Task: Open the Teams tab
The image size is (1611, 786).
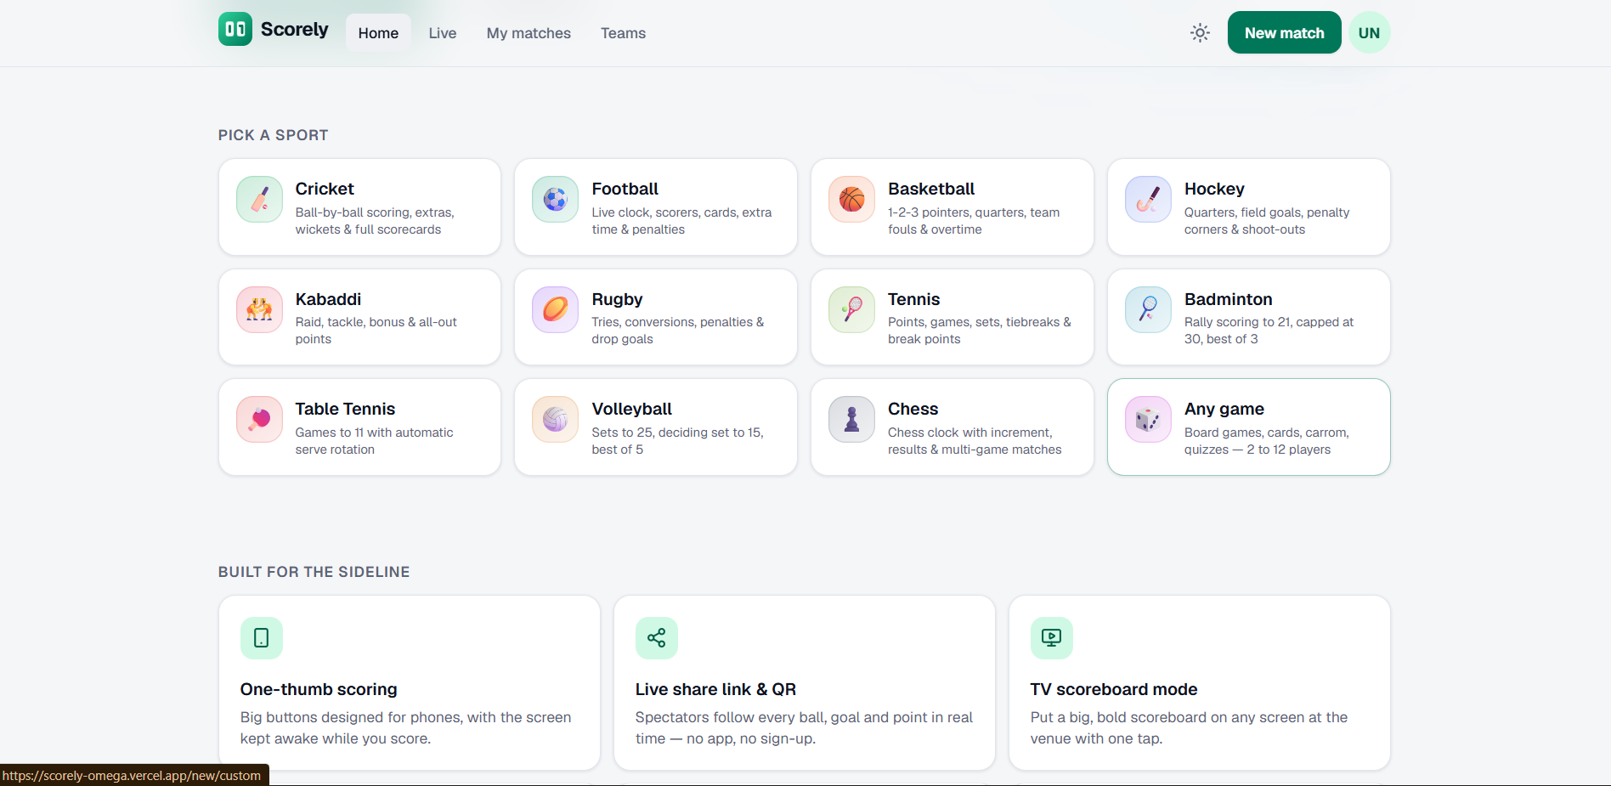Action: point(623,33)
